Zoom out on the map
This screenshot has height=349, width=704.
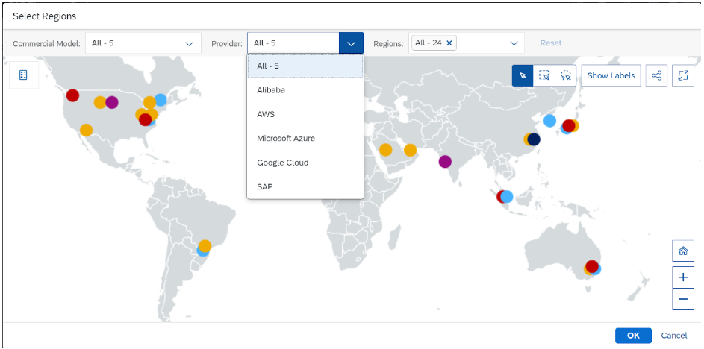pos(682,300)
